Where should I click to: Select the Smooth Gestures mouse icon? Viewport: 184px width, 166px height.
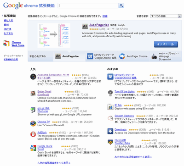[110, 118]
